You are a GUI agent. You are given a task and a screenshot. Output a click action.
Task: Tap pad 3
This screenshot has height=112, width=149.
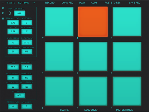click(x=127, y=91)
